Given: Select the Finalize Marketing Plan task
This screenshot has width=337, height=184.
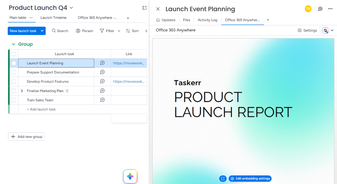Looking at the screenshot, I should pos(45,91).
